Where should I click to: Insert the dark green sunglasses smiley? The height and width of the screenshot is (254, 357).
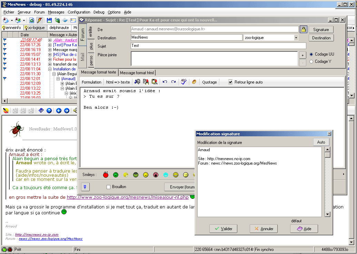[x=136, y=175]
